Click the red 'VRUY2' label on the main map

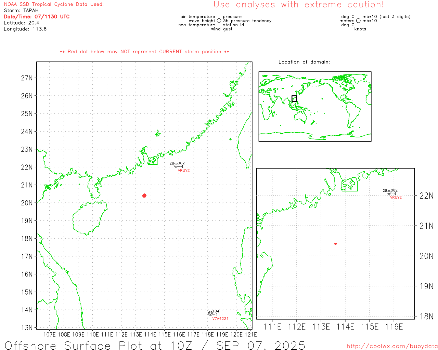coord(184,171)
